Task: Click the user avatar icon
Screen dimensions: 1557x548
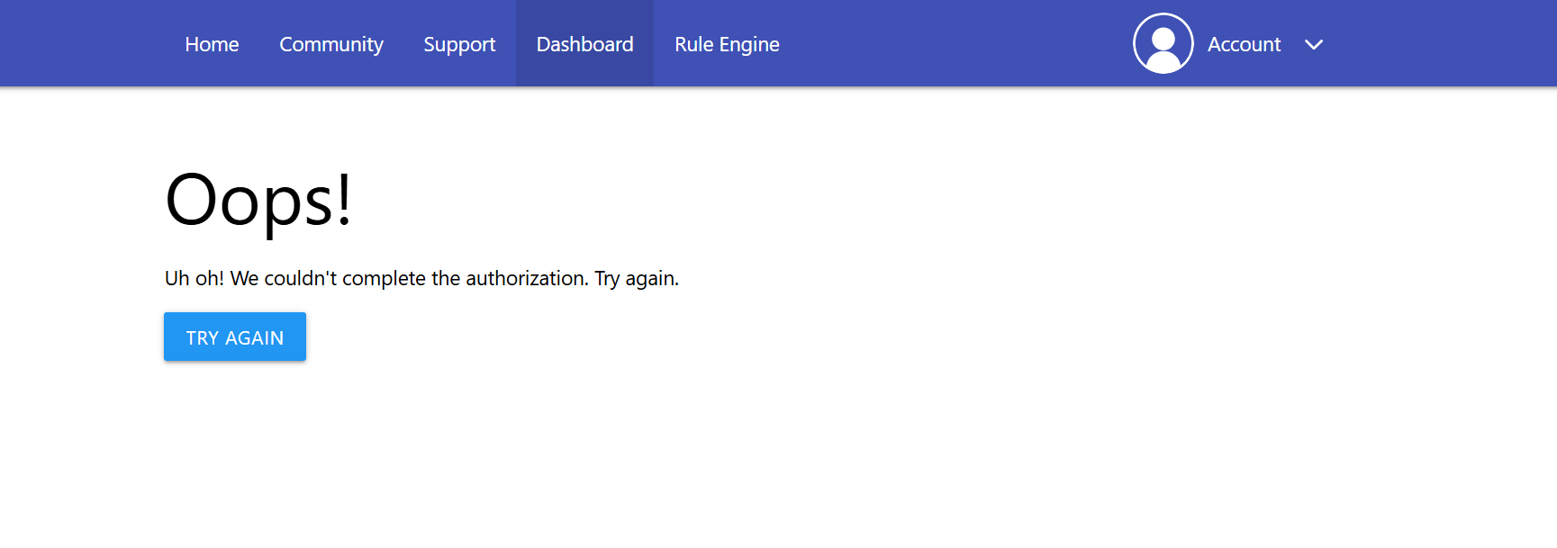Action: [x=1163, y=43]
